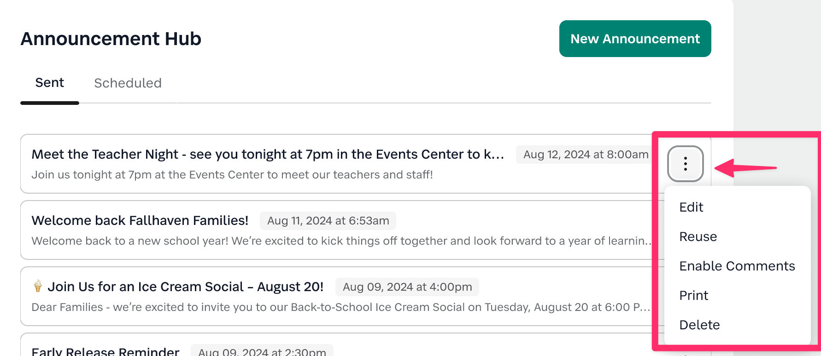Open the Scheduled tab
Viewport: 821px width, 356px height.
[128, 83]
